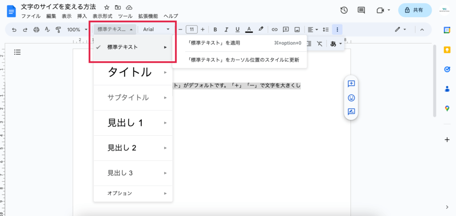Click the print icon
Screen dimensions: 456x216
[37, 30]
